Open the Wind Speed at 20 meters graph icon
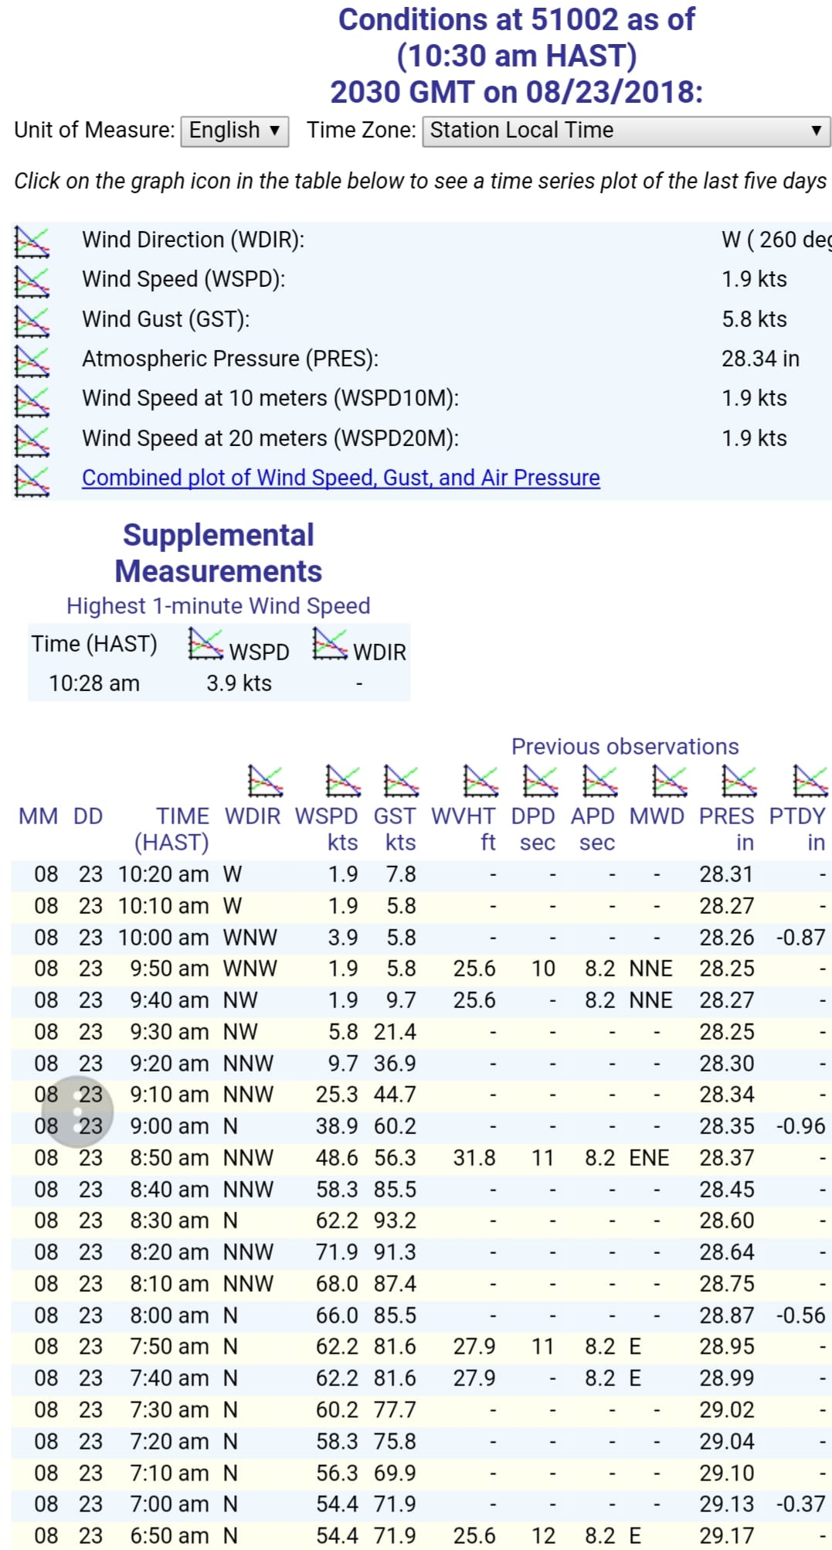This screenshot has height=1550, width=832. click(x=32, y=440)
